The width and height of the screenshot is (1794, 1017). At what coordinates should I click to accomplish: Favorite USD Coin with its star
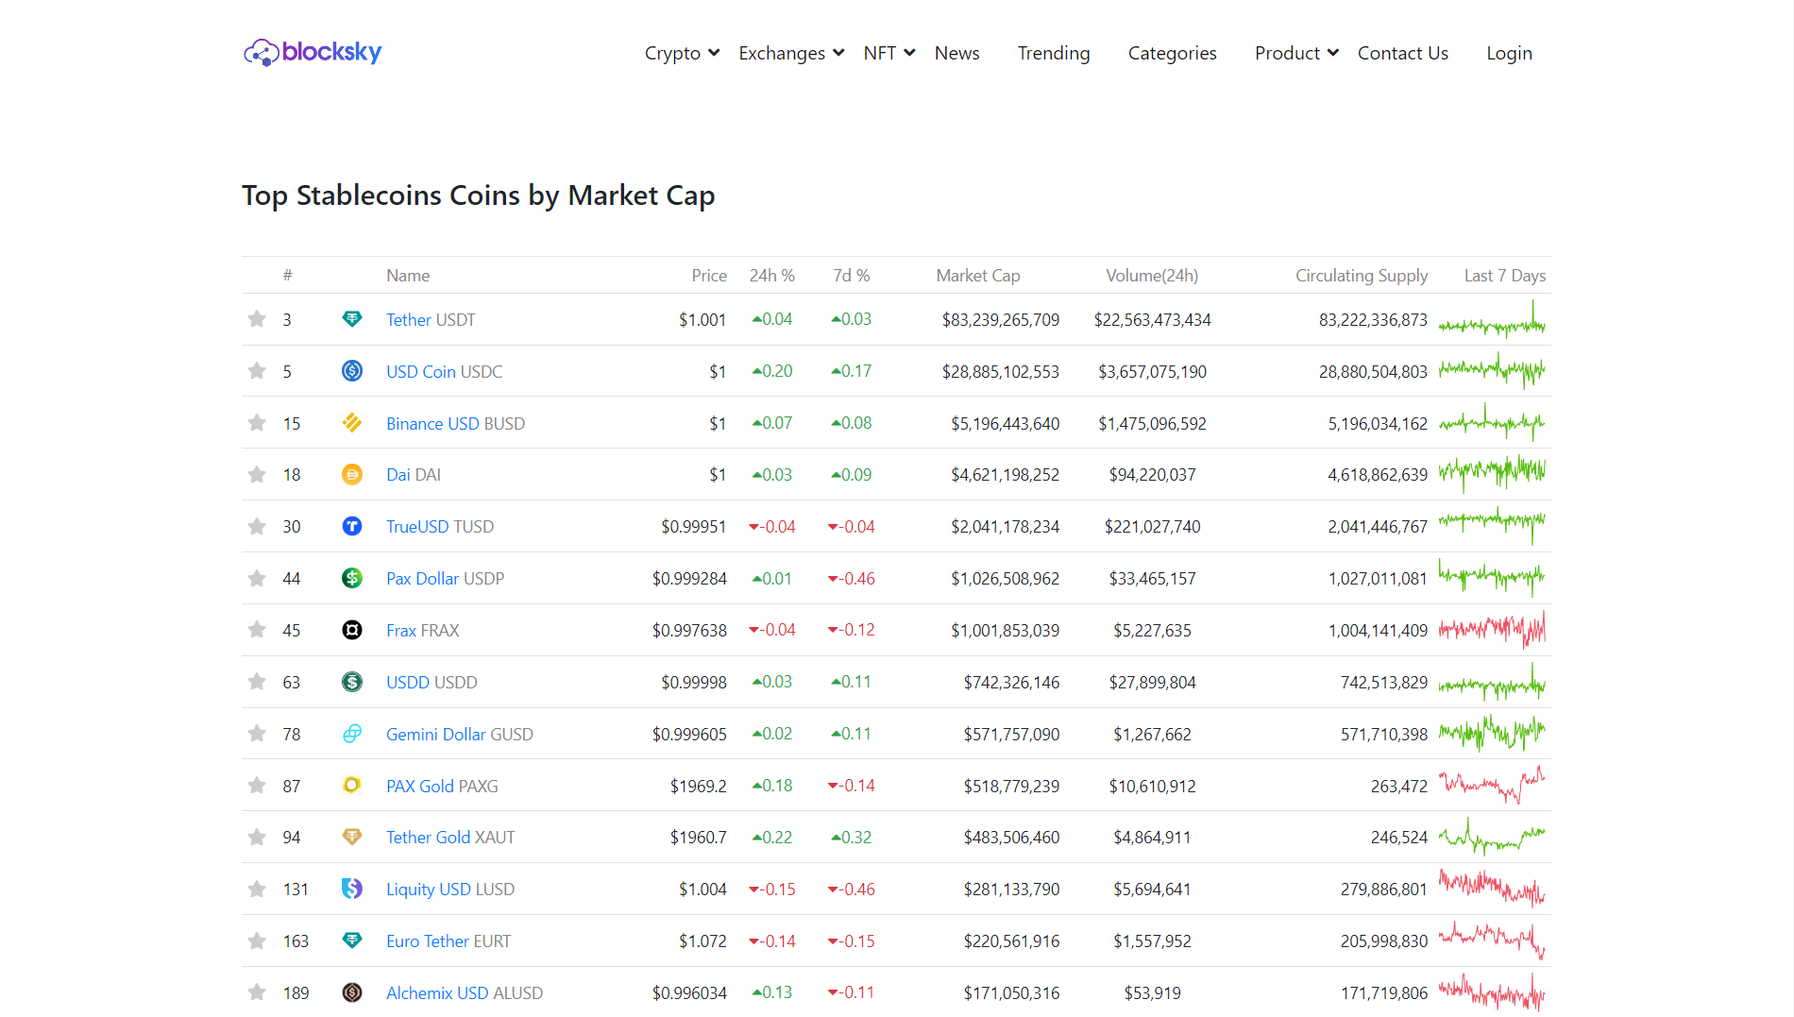pos(257,371)
